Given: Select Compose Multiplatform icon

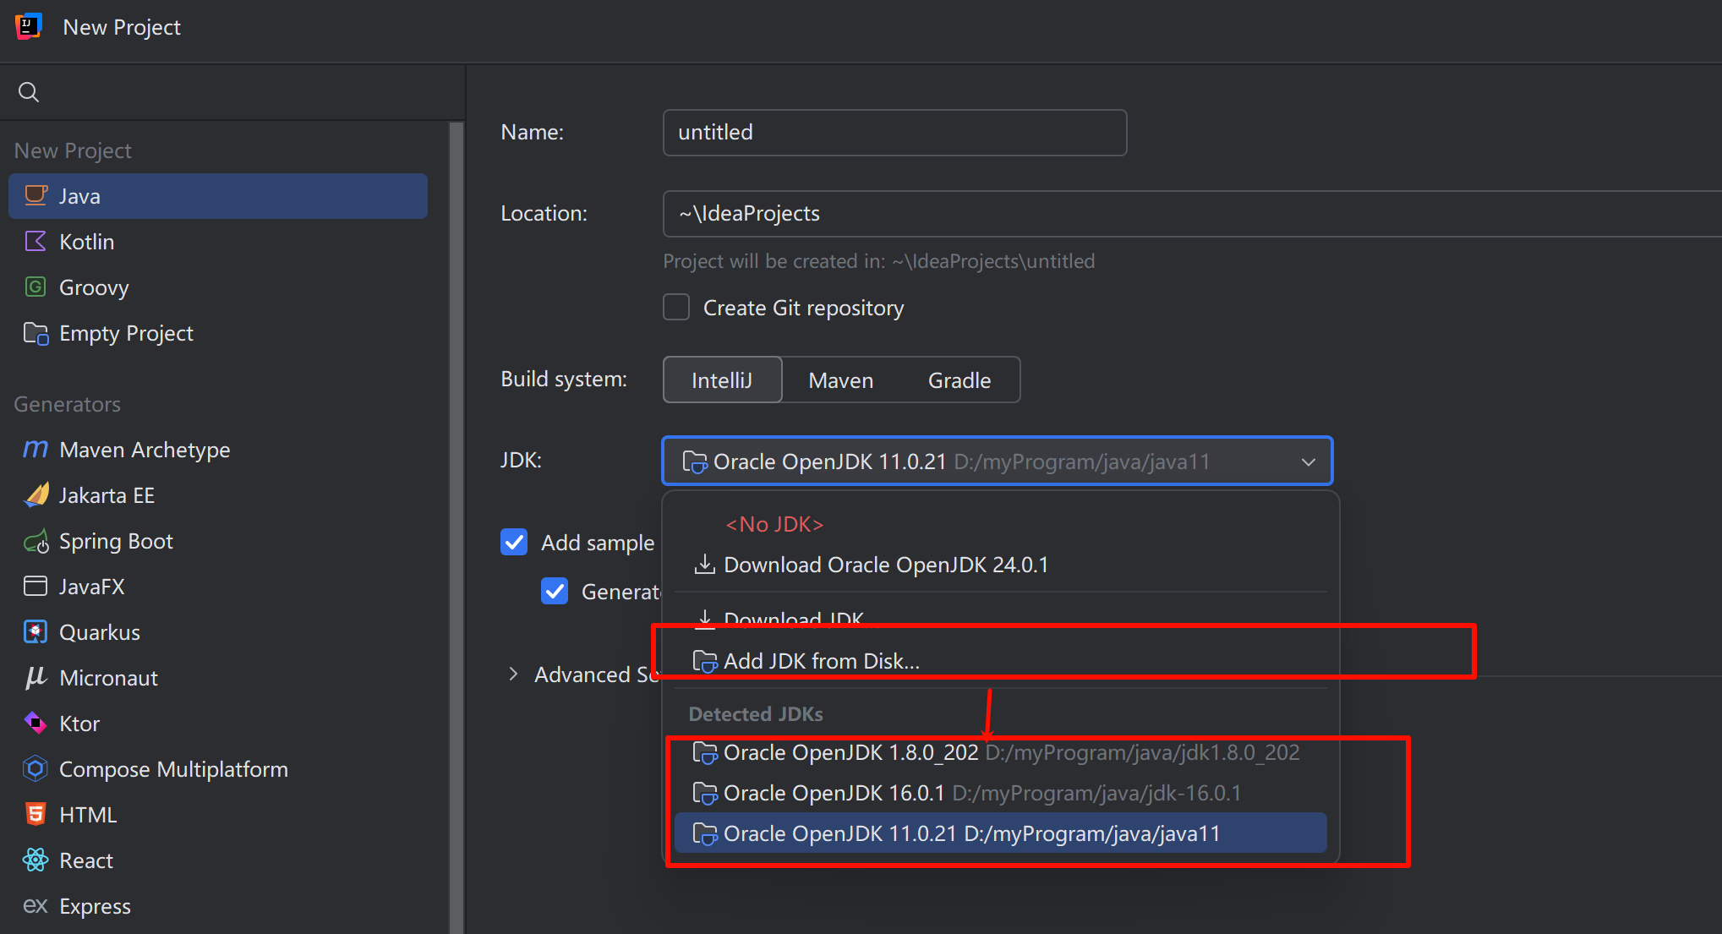Looking at the screenshot, I should [36, 769].
